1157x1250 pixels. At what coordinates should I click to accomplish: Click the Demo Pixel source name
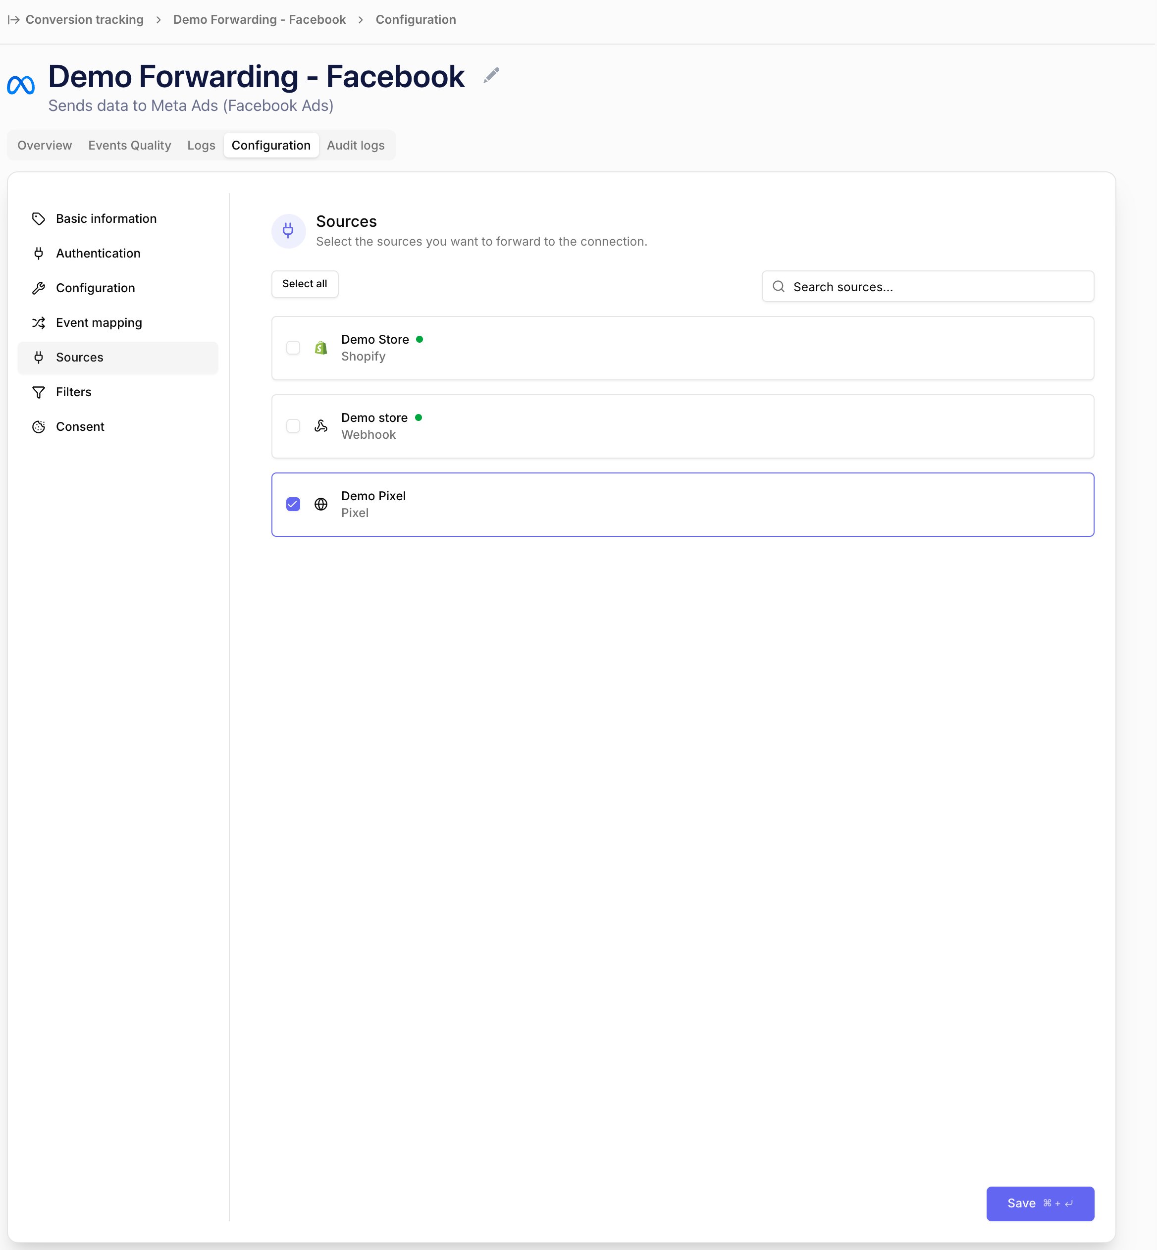pyautogui.click(x=373, y=496)
